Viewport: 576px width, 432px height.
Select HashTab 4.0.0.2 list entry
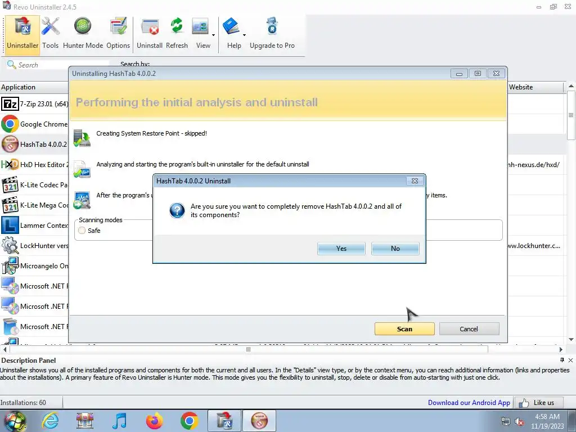coord(34,145)
